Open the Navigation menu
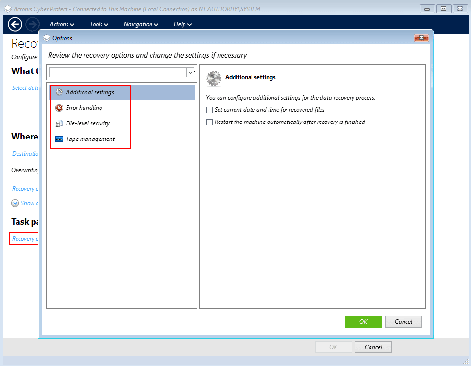 141,24
